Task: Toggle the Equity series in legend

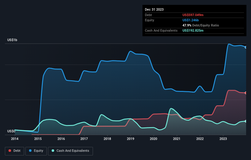Action: (x=36, y=151)
